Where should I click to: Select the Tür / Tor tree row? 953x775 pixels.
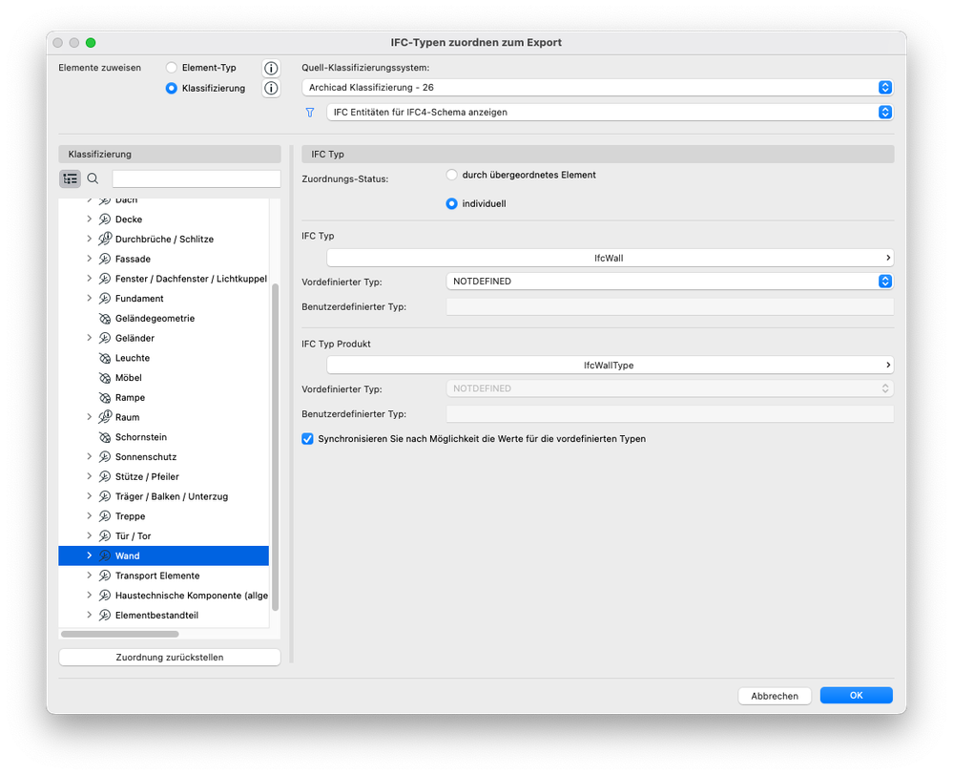(163, 536)
